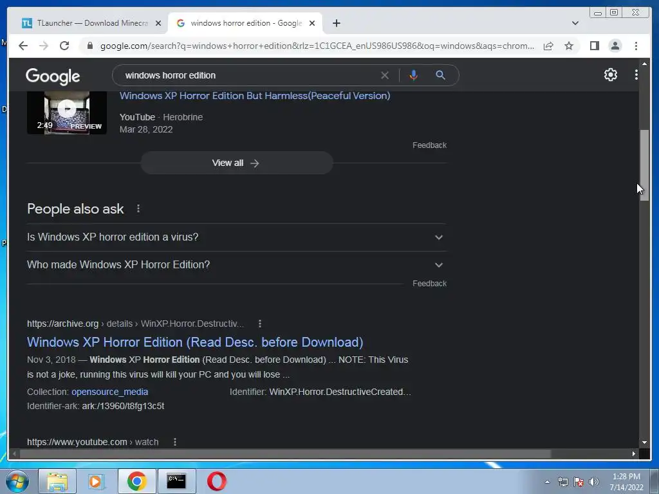Viewport: 659px width, 494px height.
Task: Share this page icon in address bar
Action: click(x=548, y=46)
